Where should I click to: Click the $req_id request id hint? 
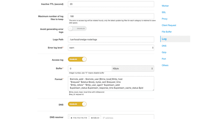(76, 94)
